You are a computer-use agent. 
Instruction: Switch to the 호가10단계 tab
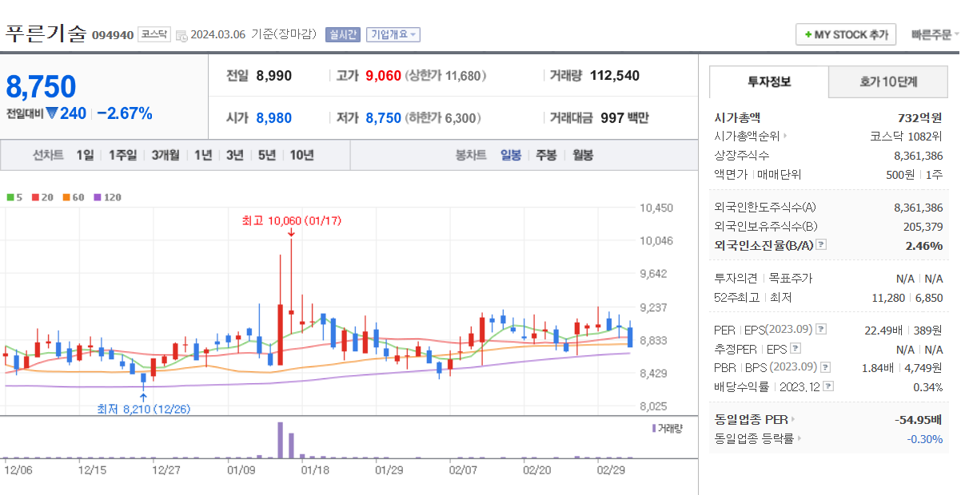(888, 81)
